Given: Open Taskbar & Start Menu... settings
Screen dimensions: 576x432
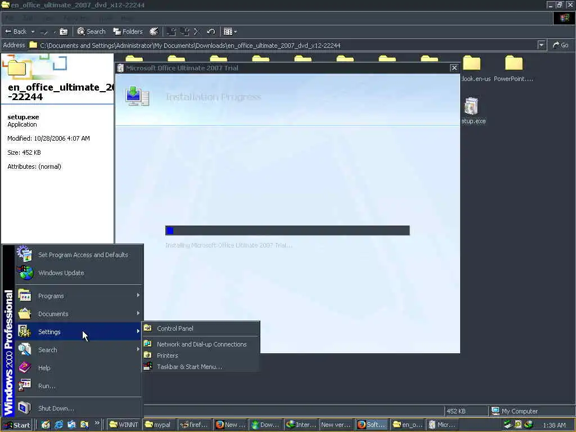Looking at the screenshot, I should [x=201, y=367].
